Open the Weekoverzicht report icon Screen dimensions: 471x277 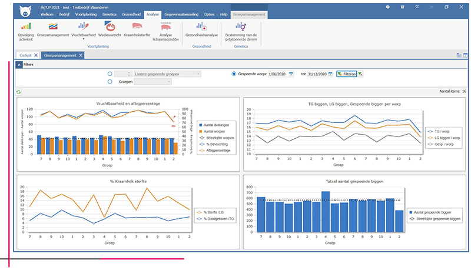(x=110, y=26)
